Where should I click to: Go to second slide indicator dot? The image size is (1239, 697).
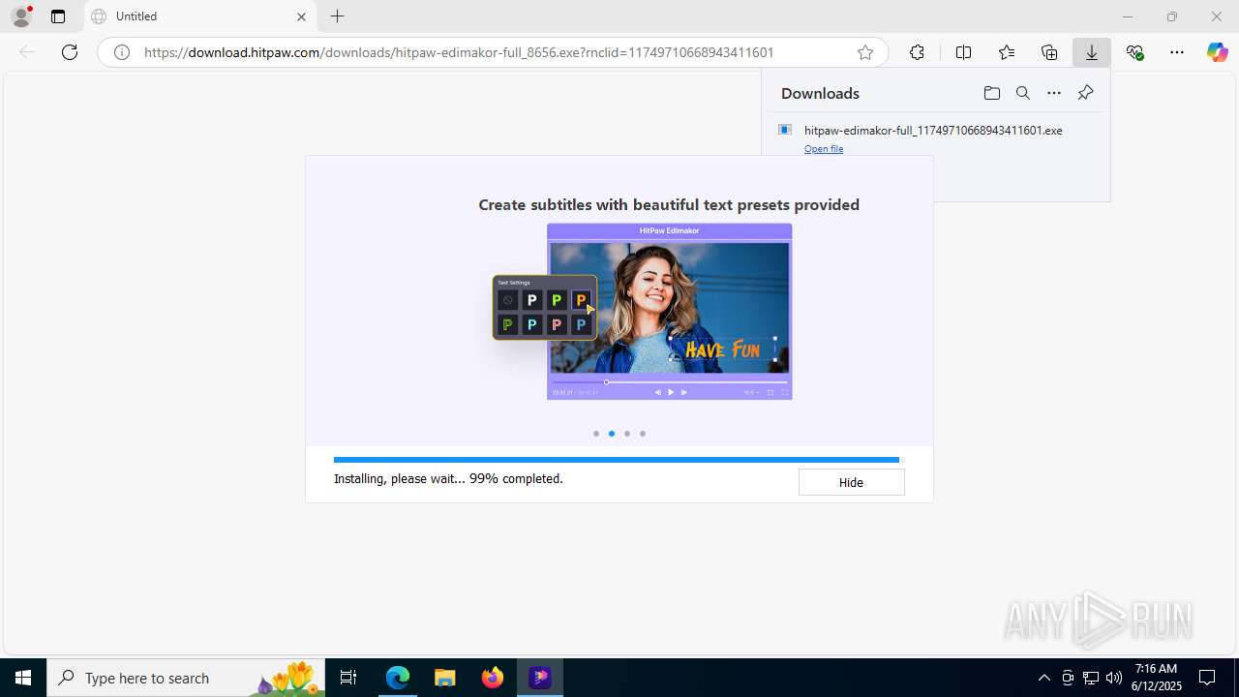point(612,434)
